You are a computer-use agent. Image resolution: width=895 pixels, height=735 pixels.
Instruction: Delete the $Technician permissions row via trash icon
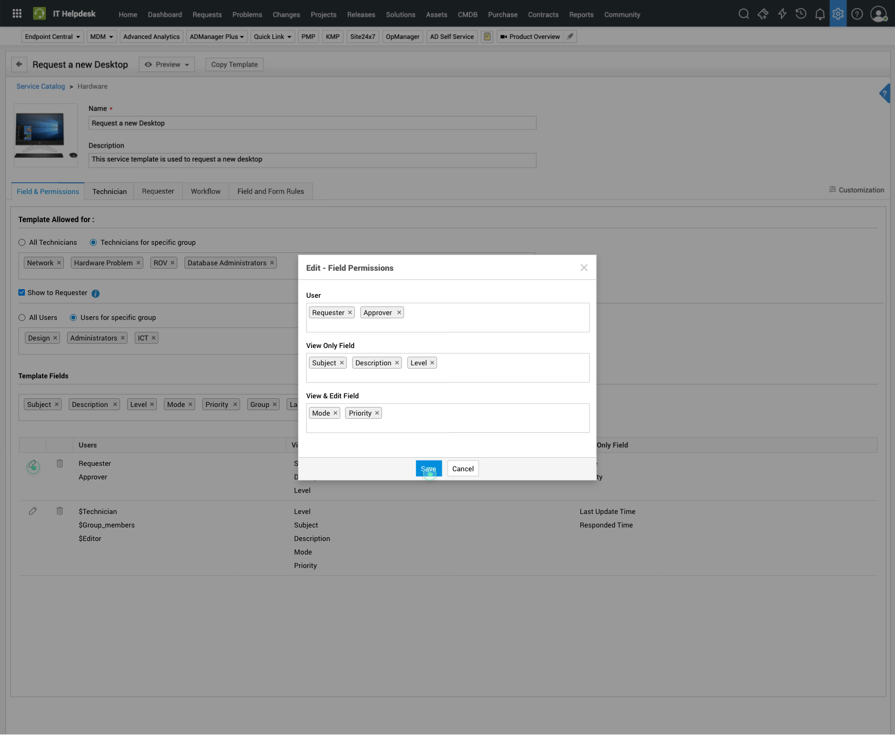coord(60,511)
